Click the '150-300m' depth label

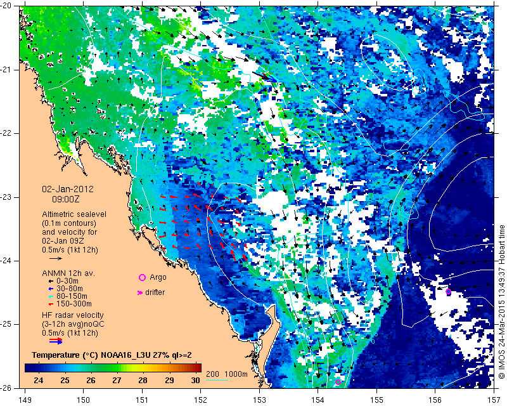coord(74,304)
